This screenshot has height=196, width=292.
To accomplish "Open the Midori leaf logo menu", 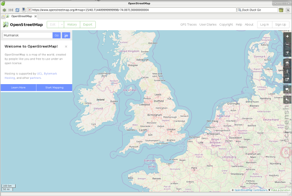I will coord(3,3).
